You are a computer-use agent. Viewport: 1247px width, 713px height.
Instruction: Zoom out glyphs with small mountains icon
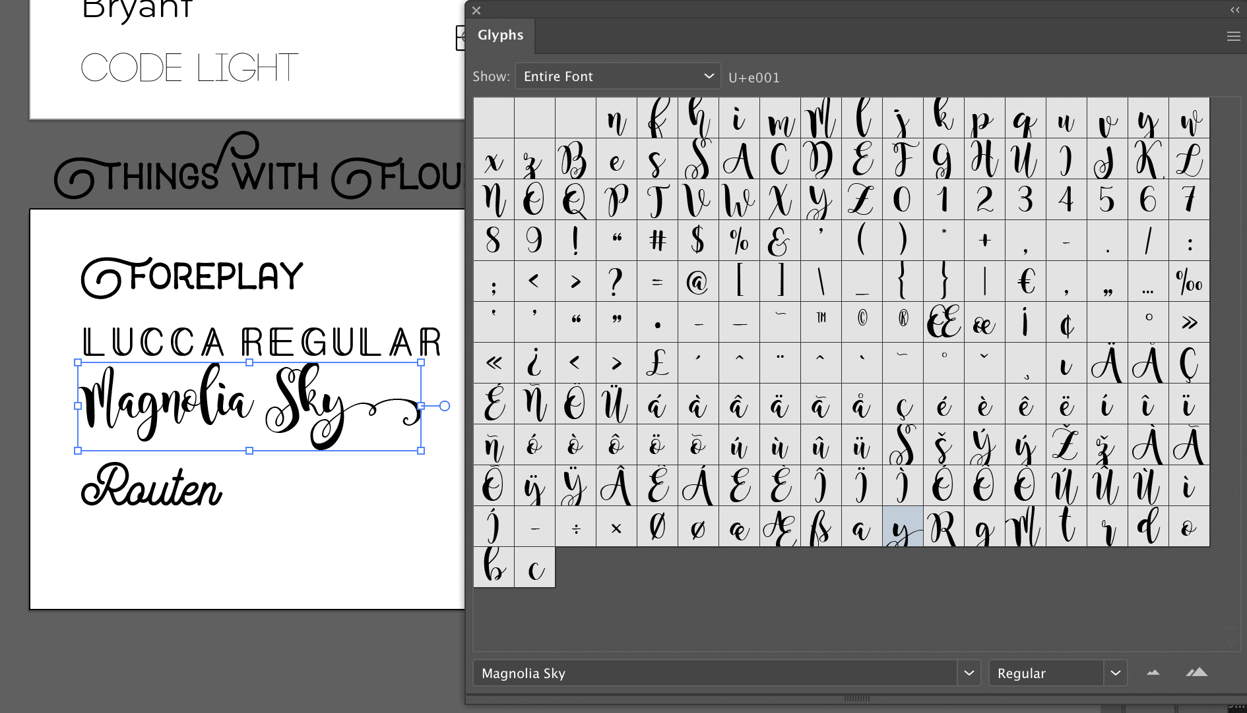1153,673
